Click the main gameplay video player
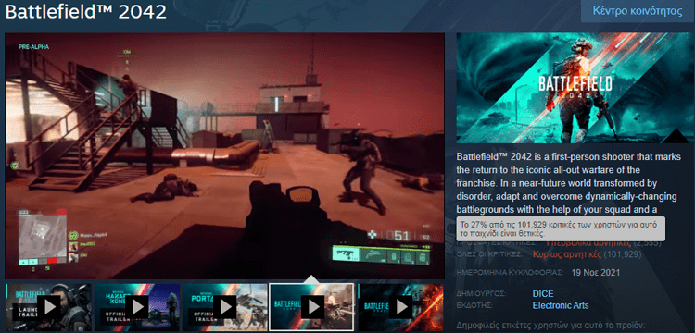 (225, 155)
